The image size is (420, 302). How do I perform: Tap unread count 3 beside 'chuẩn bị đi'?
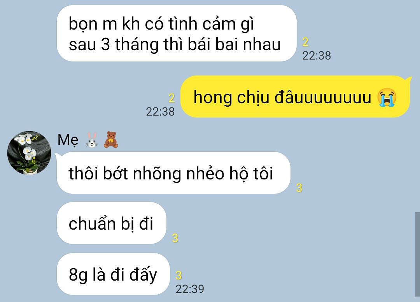[175, 238]
